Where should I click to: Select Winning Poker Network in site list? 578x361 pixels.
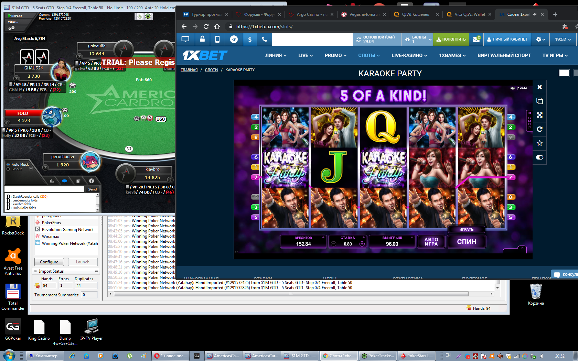[x=67, y=243]
